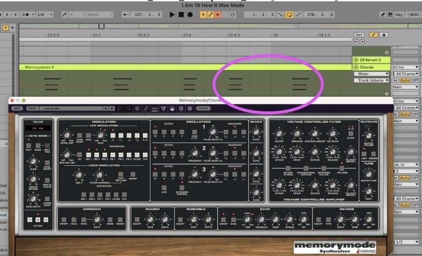Click the Memorymode virtual keyboard icon
Screen dimensions: 422x256
[172, 108]
